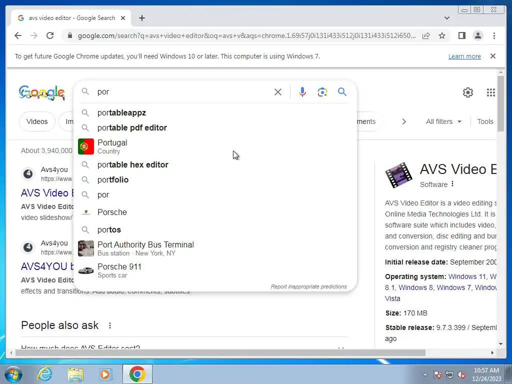Open the search Tools button
This screenshot has width=512, height=384.
pyautogui.click(x=485, y=121)
